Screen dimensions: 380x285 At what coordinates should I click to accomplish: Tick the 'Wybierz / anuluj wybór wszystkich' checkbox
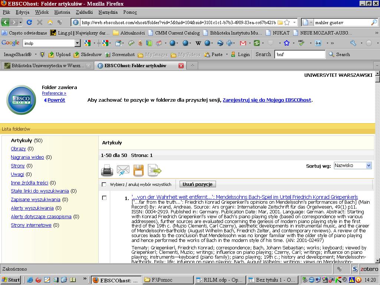(x=104, y=184)
